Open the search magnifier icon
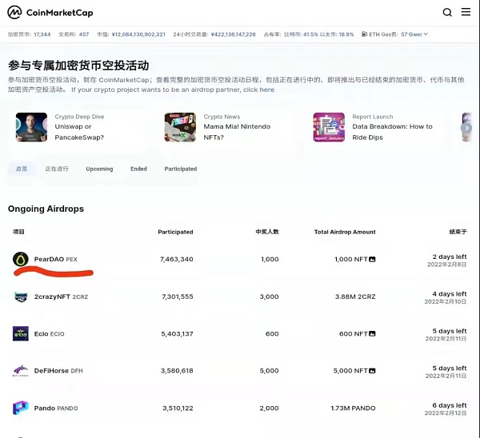The image size is (480, 438). coord(447,13)
